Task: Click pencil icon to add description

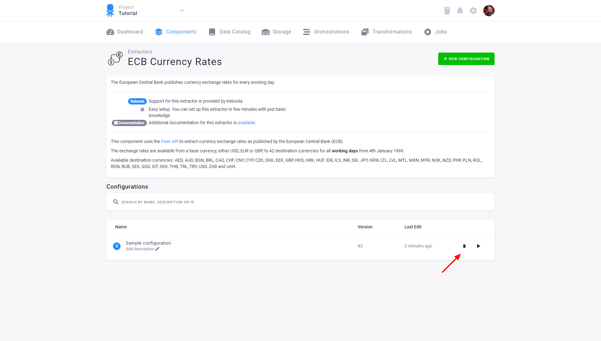Action: pyautogui.click(x=157, y=249)
